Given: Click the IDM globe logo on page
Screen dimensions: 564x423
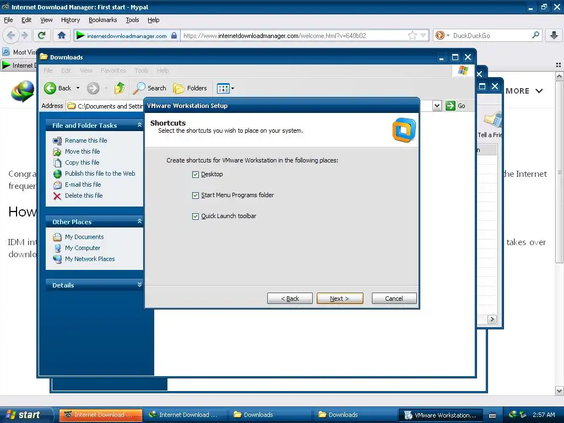Looking at the screenshot, I should coord(22,91).
